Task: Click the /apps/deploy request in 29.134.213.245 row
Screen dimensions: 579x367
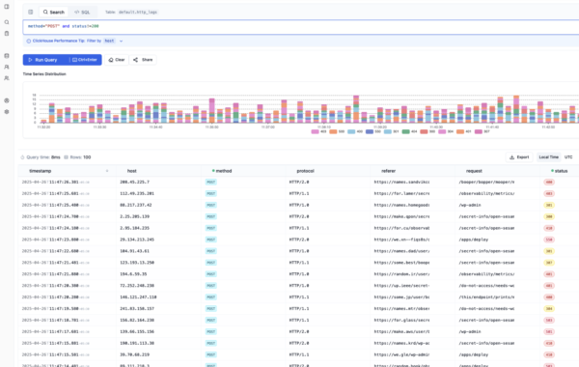Action: (474, 240)
